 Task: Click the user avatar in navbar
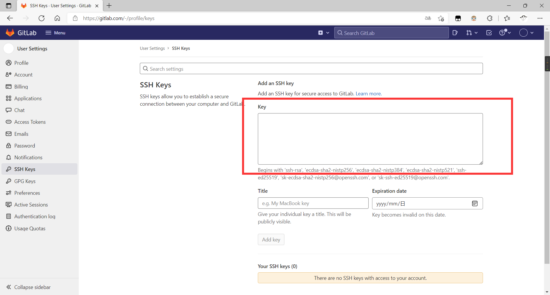523,33
